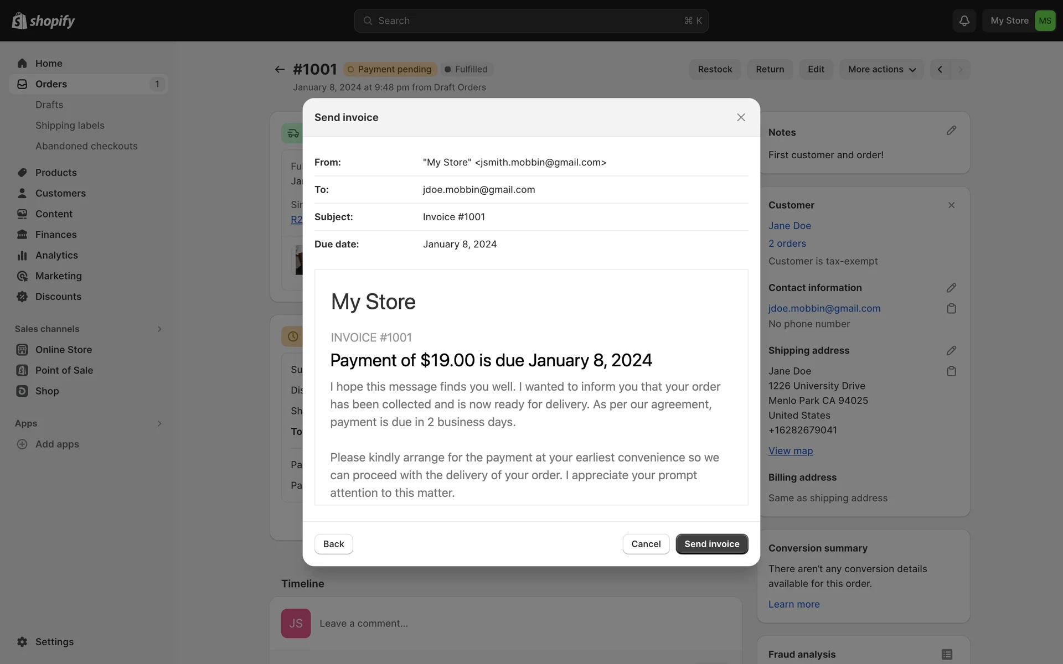Open Analytics in the sidebar
This screenshot has width=1063, height=664.
point(56,255)
